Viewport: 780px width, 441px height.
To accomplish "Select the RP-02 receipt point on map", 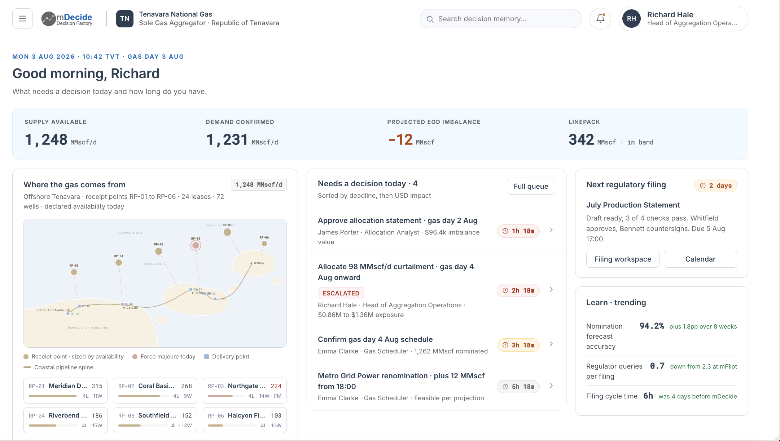I will tap(159, 251).
